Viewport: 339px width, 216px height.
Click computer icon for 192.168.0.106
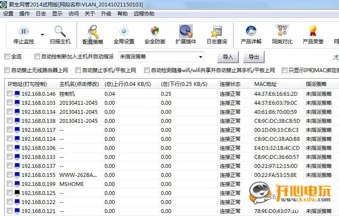tap(17, 148)
